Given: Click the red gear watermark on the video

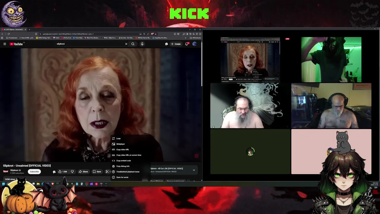Looking at the screenshot, I should 196,156.
